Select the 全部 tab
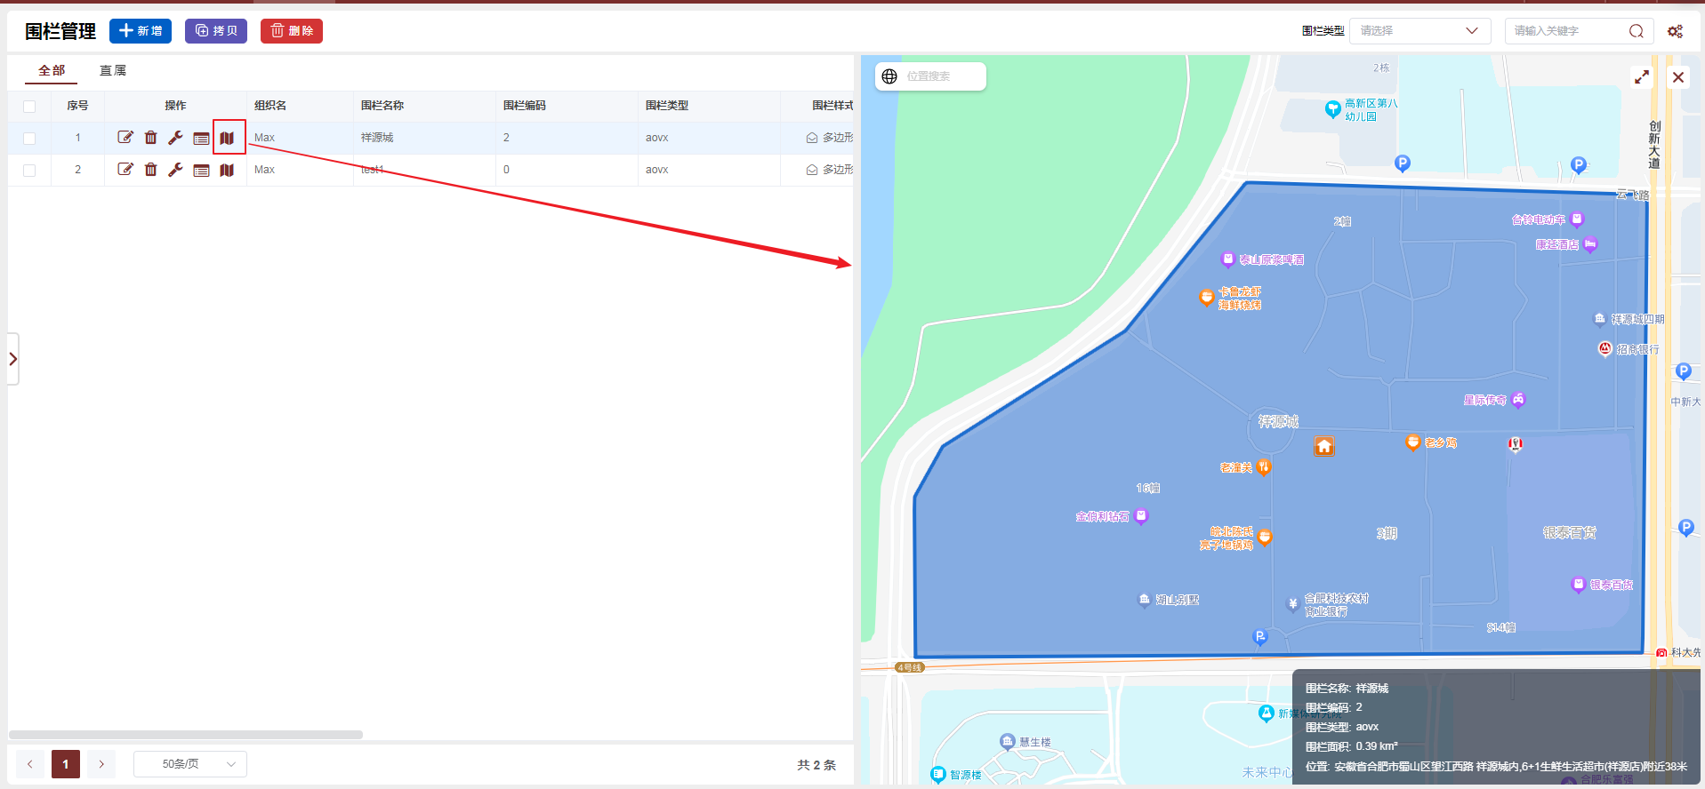Image resolution: width=1705 pixels, height=789 pixels. click(x=52, y=71)
